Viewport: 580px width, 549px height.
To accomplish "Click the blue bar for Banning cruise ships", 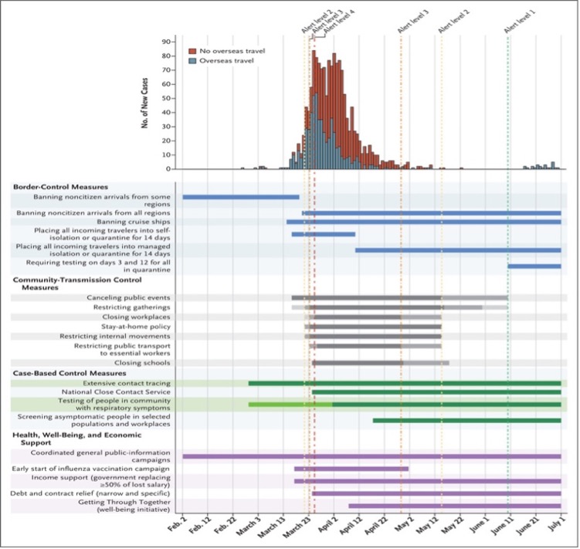I will pyautogui.click(x=424, y=222).
